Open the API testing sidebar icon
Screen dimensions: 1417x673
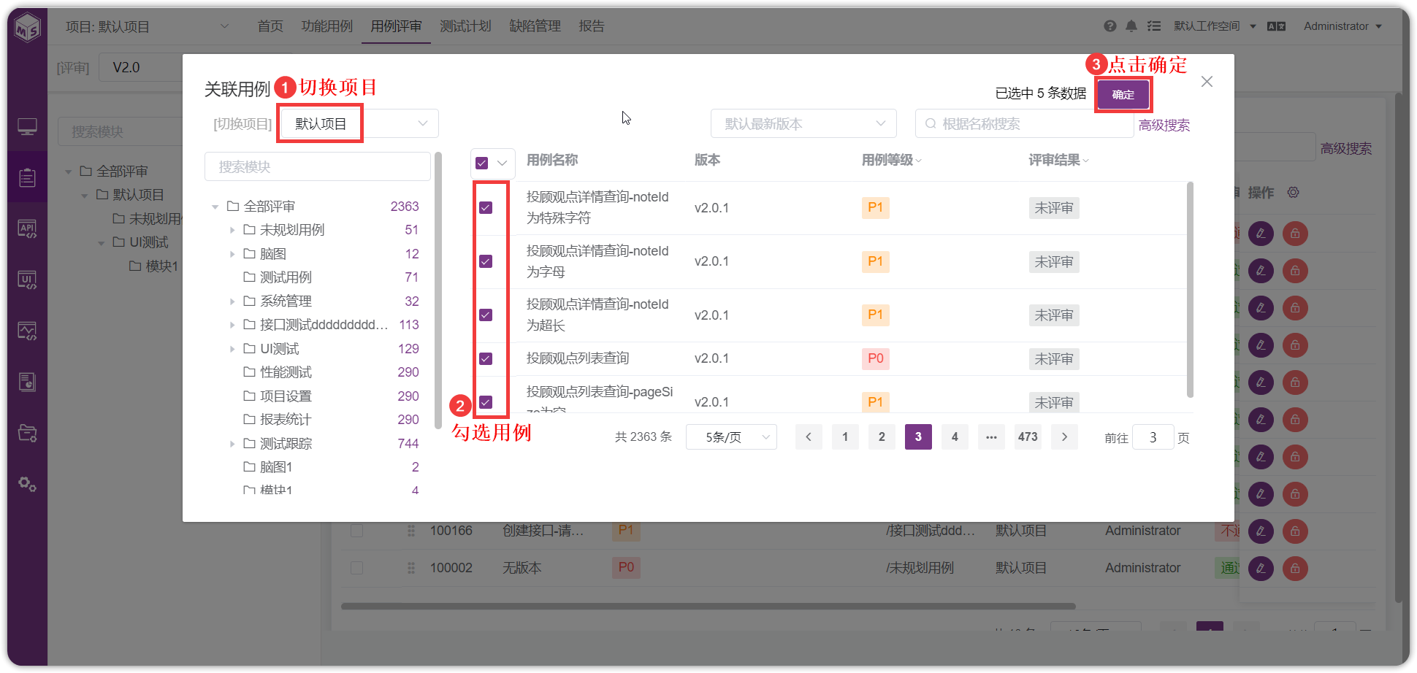pos(28,229)
